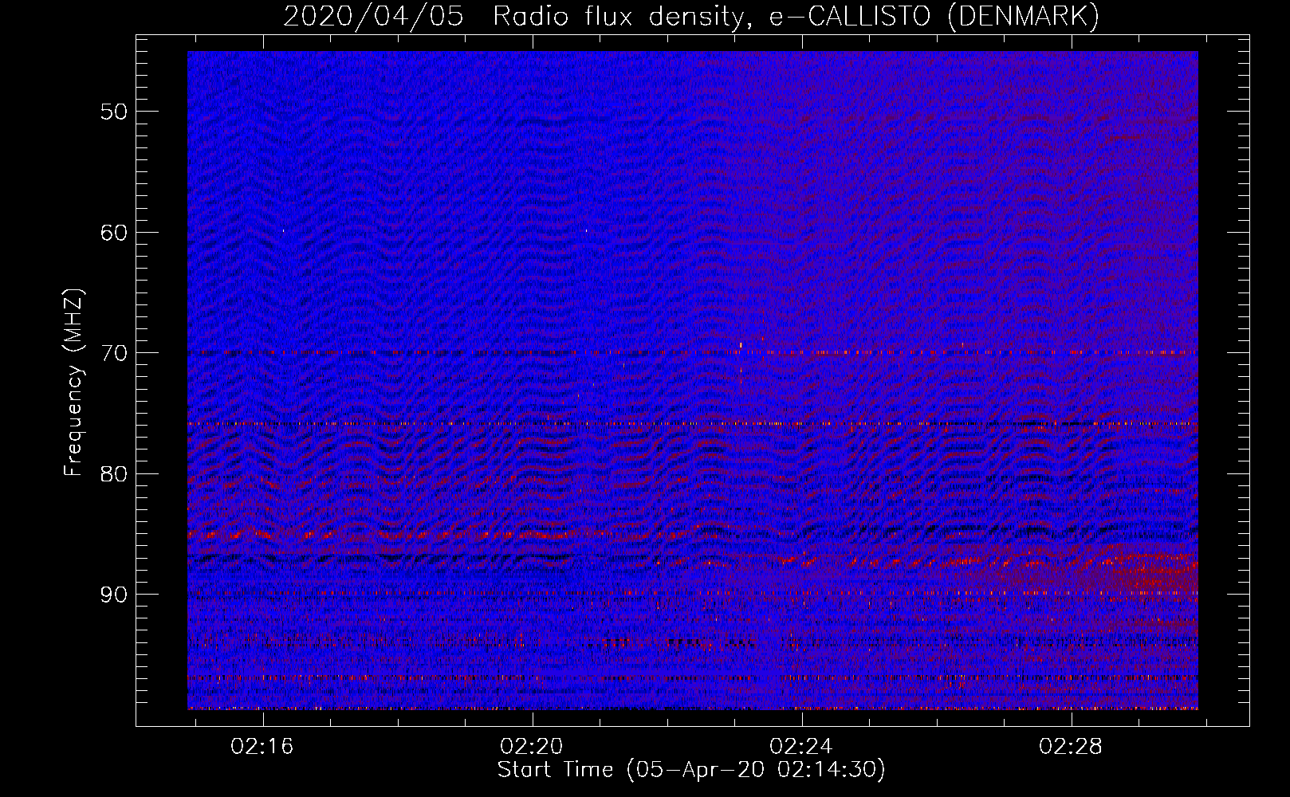
Task: Click the 60 MHz frequency tick label
Action: 113,233
